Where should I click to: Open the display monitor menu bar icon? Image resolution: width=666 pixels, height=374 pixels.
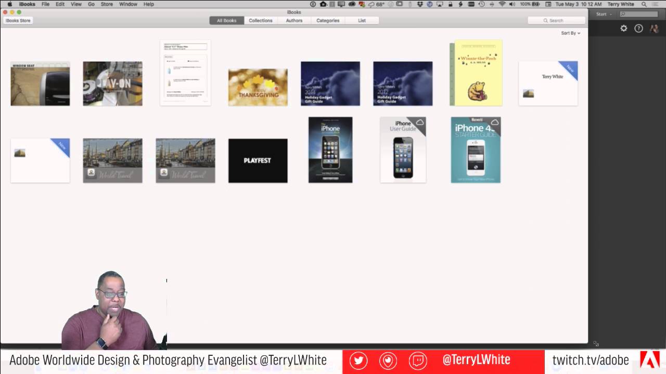[341, 4]
